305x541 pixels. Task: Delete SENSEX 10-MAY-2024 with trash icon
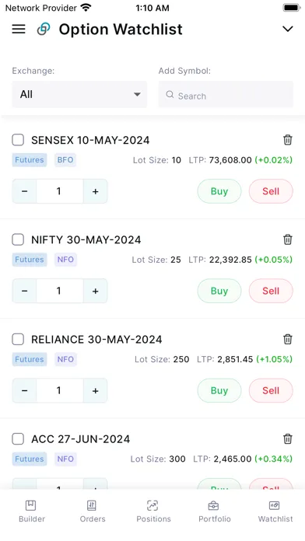click(288, 140)
